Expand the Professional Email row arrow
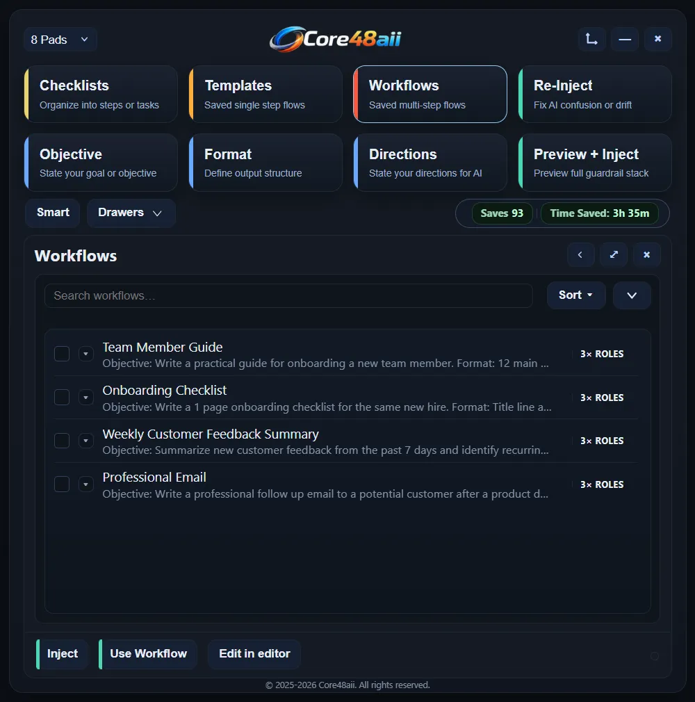The image size is (695, 702). pyautogui.click(x=86, y=484)
